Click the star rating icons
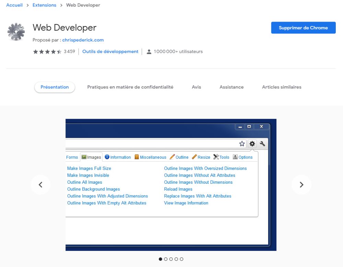Image resolution: width=343 pixels, height=267 pixels. [47, 52]
